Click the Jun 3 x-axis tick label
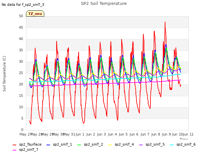The height and width of the screenshot is (156, 208). coord(101,134)
